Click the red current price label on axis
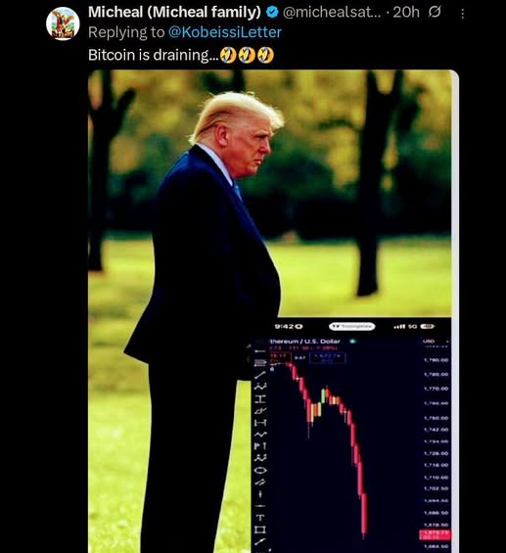This screenshot has height=553, width=506. [x=435, y=534]
